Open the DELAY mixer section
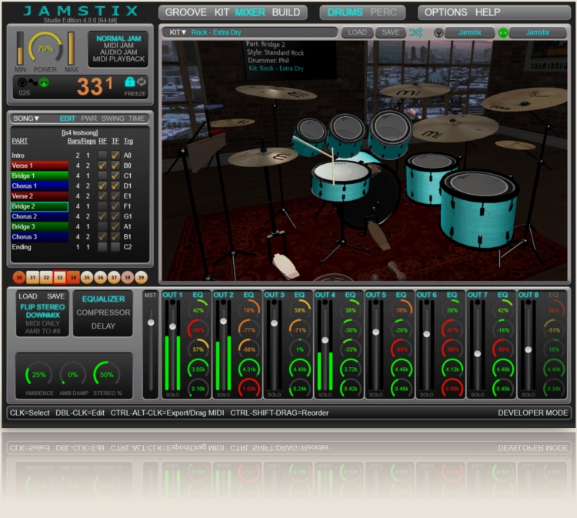The width and height of the screenshot is (577, 518). tap(103, 326)
